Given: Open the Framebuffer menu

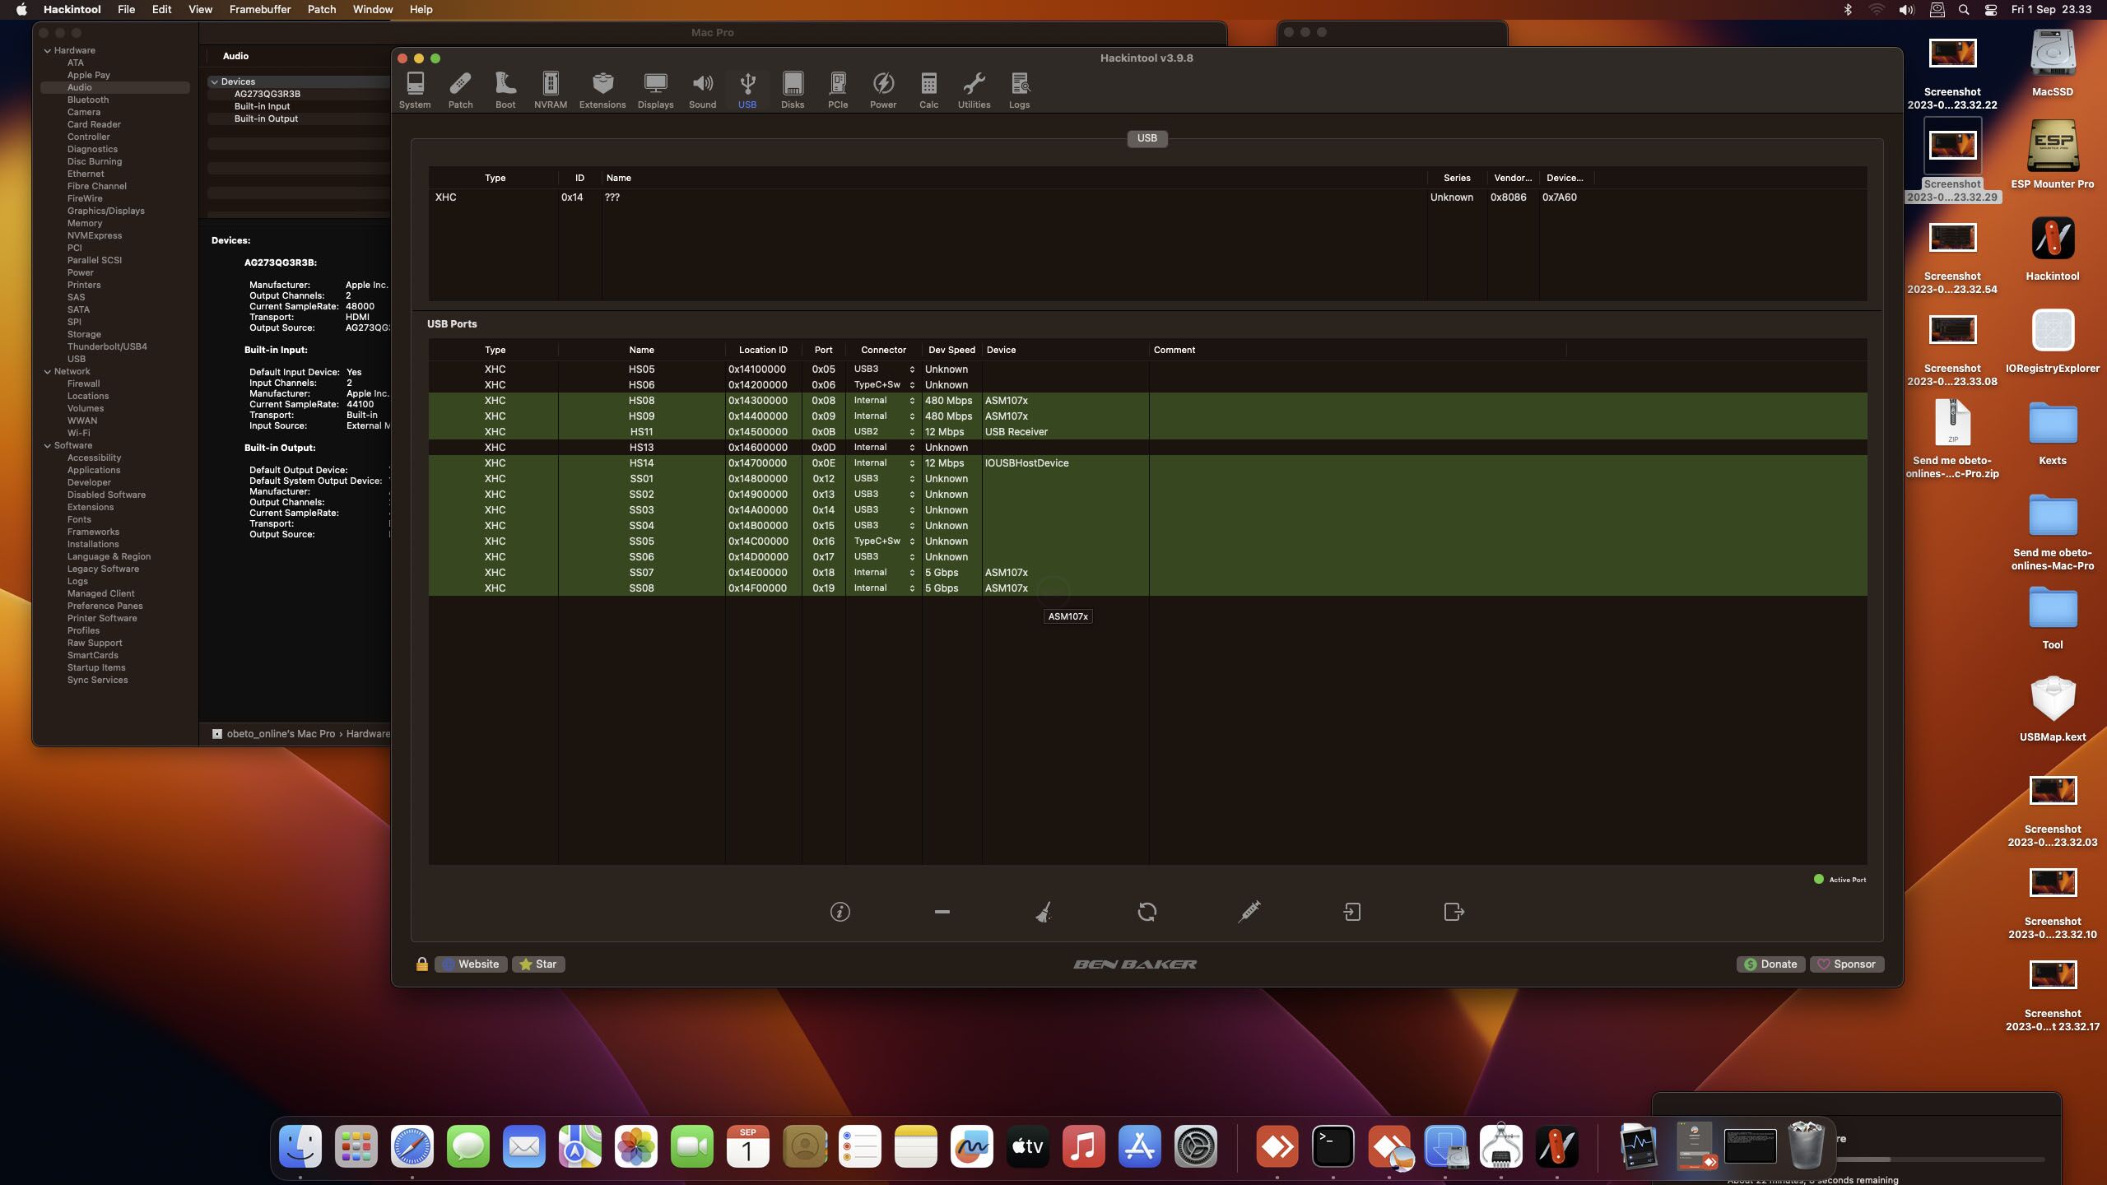Looking at the screenshot, I should pyautogui.click(x=259, y=10).
